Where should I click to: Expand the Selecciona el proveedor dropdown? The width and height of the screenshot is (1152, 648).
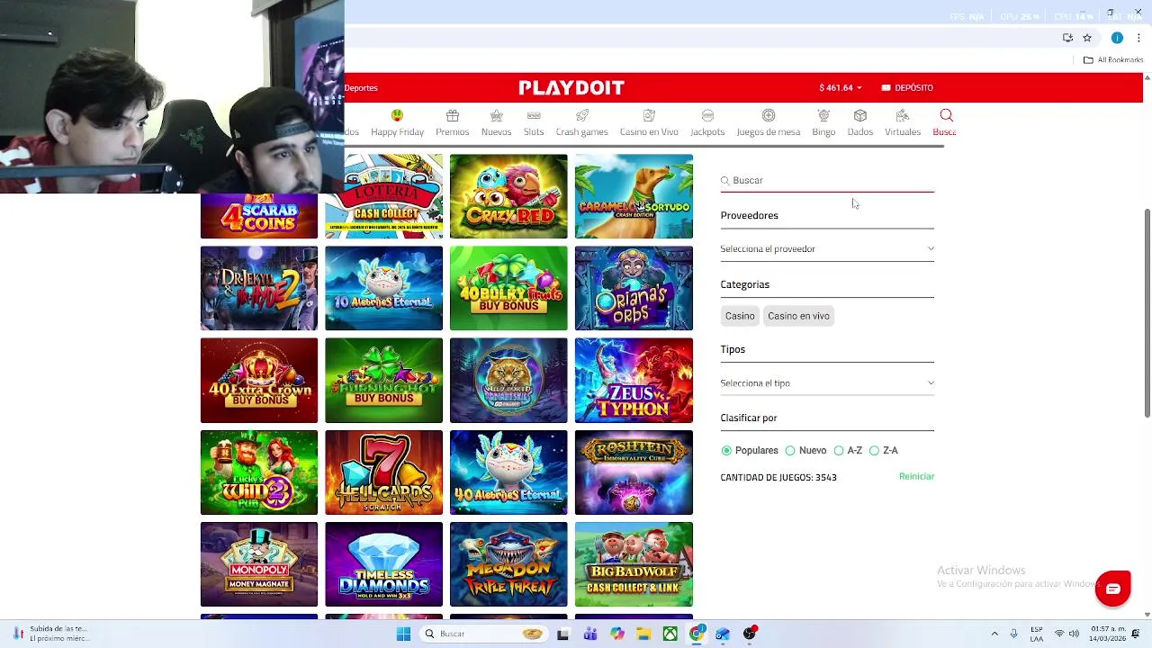click(x=827, y=248)
